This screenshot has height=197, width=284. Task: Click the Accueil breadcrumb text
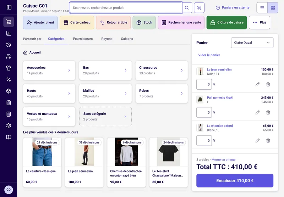(x=35, y=52)
